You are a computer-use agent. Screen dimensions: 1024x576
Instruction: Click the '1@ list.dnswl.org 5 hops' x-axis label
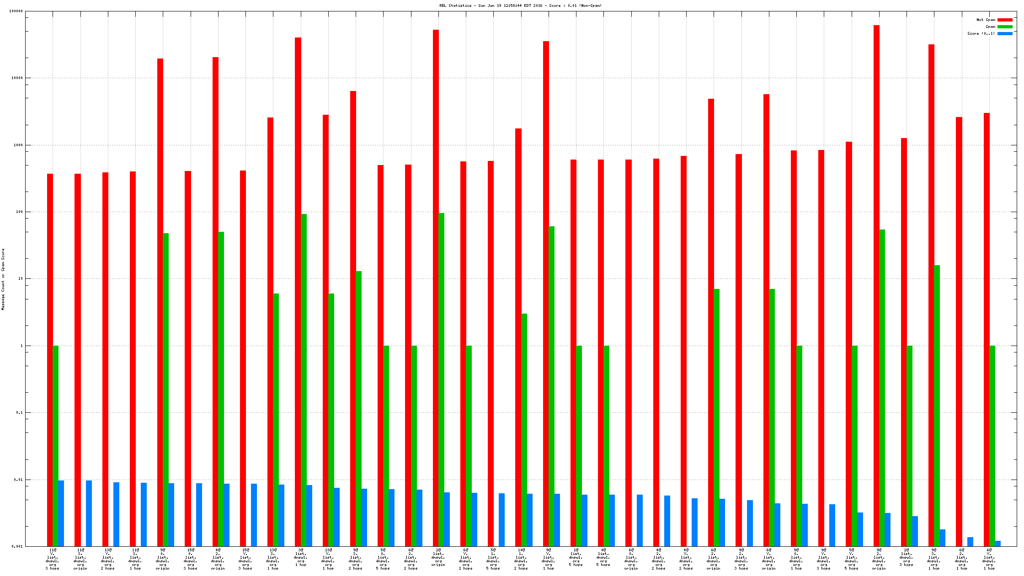click(576, 557)
